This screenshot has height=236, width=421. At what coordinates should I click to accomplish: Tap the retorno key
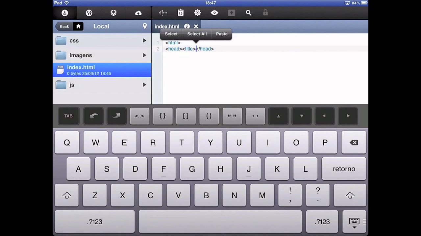(x=344, y=169)
